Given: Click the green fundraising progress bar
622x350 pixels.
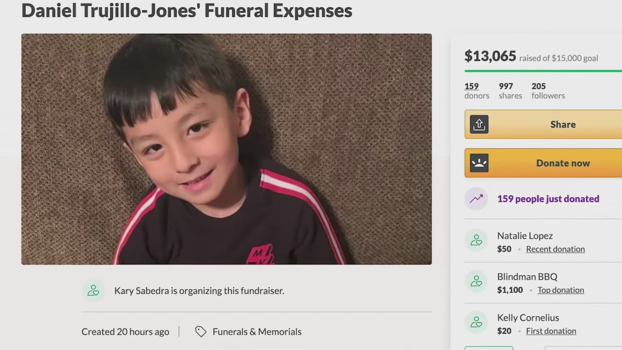Looking at the screenshot, I should [x=543, y=71].
